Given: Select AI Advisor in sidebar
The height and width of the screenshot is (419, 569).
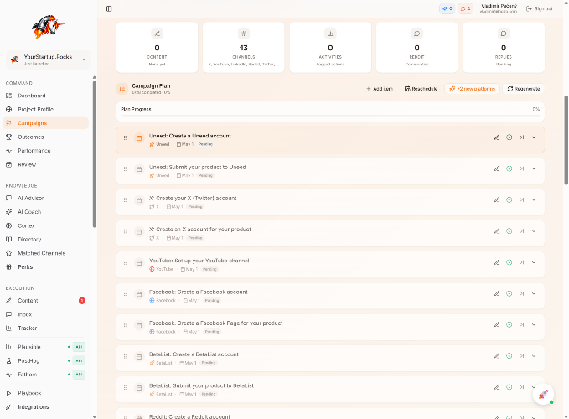Looking at the screenshot, I should (46, 198).
